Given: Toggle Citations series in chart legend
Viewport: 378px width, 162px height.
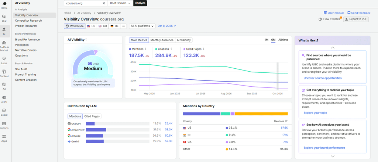Looking at the screenshot, I should (162, 49).
